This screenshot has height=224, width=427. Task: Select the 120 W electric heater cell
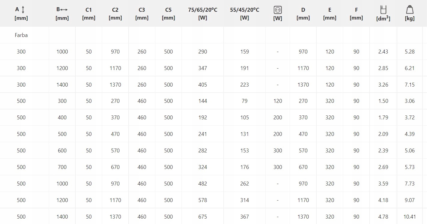[x=278, y=101]
